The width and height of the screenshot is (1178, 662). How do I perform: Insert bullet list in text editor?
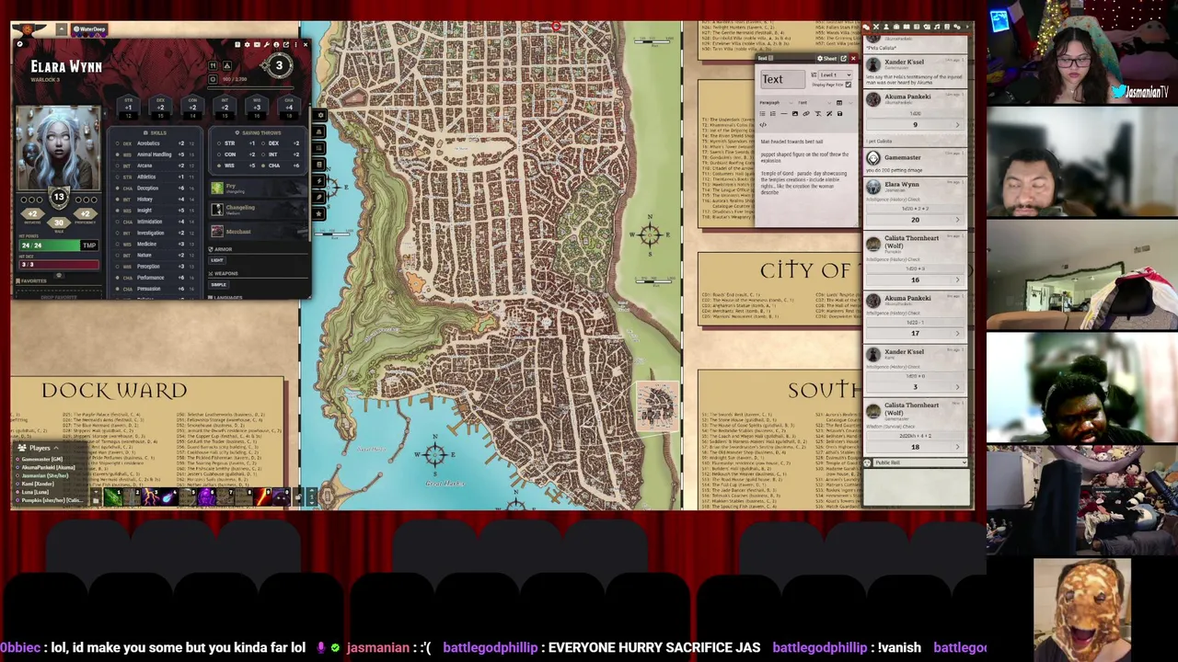pos(762,114)
